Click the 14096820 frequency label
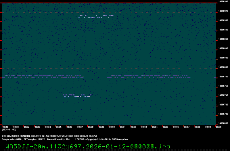 [223, 58]
